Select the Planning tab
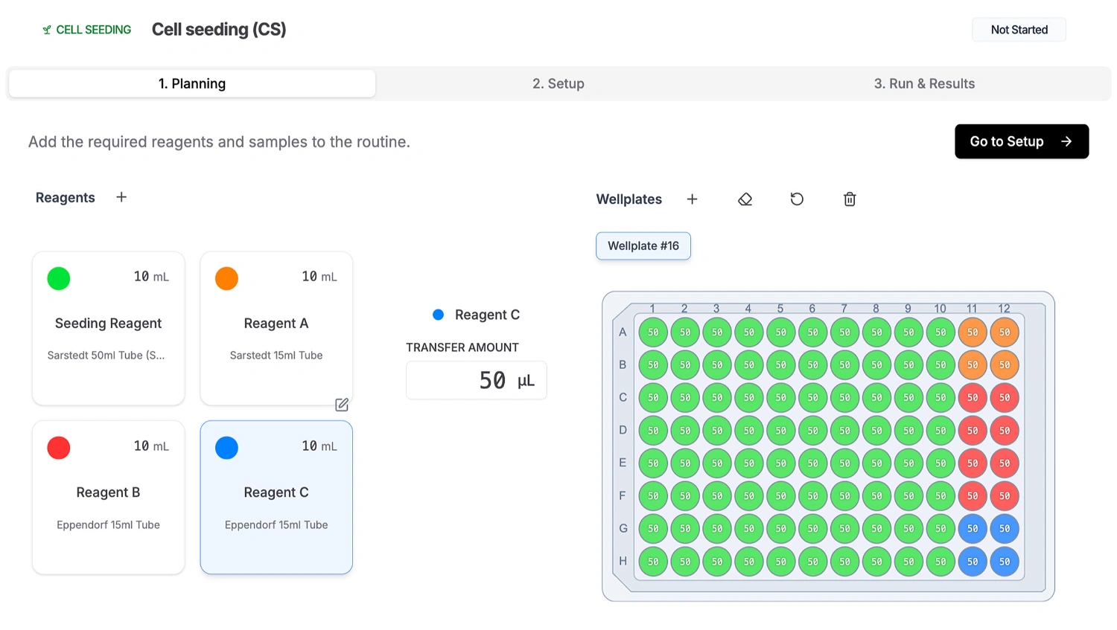This screenshot has width=1117, height=630. point(192,83)
